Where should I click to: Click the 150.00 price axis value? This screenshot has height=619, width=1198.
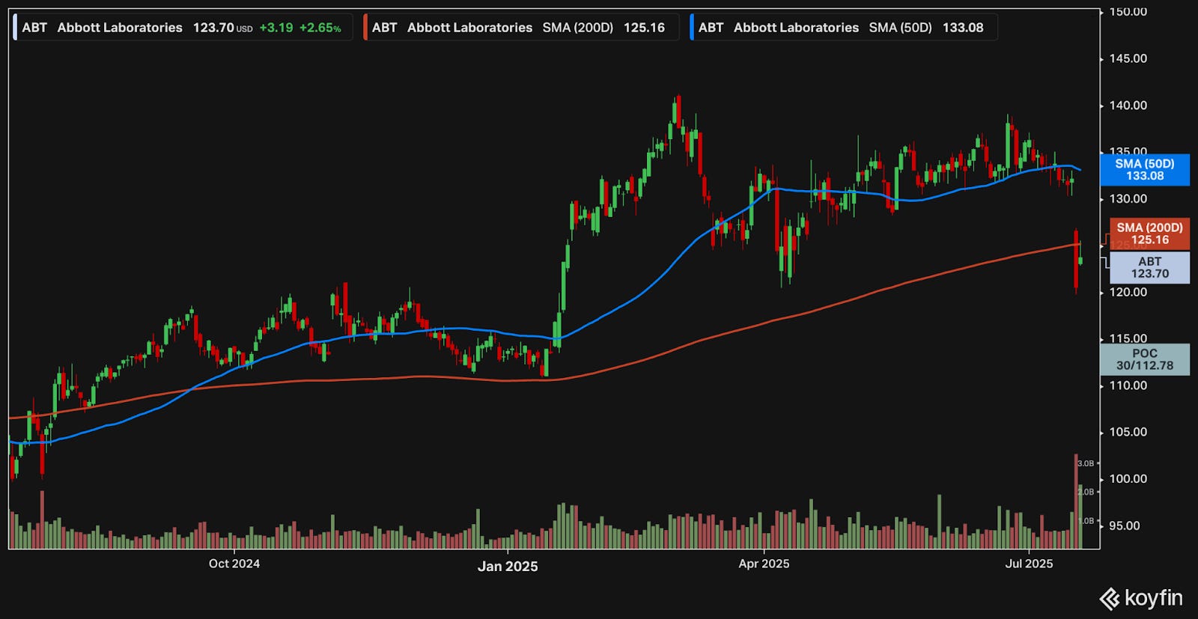pos(1128,12)
